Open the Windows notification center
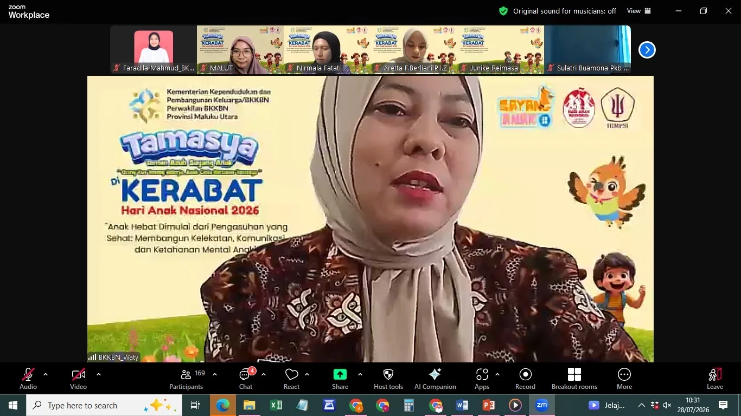741x416 pixels. (723, 405)
